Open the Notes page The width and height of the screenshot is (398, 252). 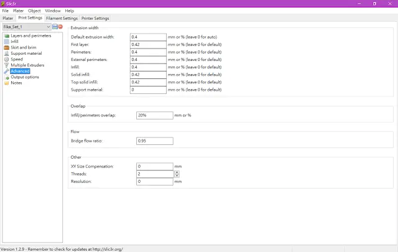click(x=16, y=83)
